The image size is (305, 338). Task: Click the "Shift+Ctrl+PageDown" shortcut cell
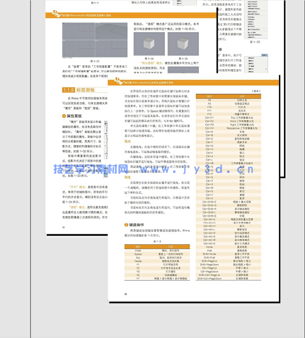pos(209,279)
